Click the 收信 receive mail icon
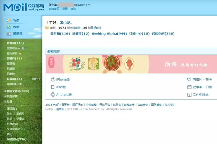Image resolution: width=217 pixels, height=144 pixels. (x=9, y=27)
